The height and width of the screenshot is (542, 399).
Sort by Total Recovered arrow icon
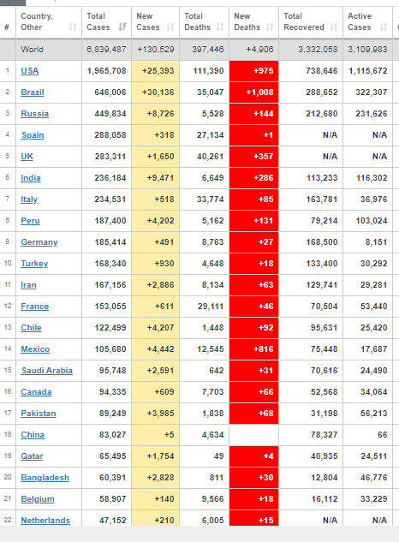tap(334, 27)
